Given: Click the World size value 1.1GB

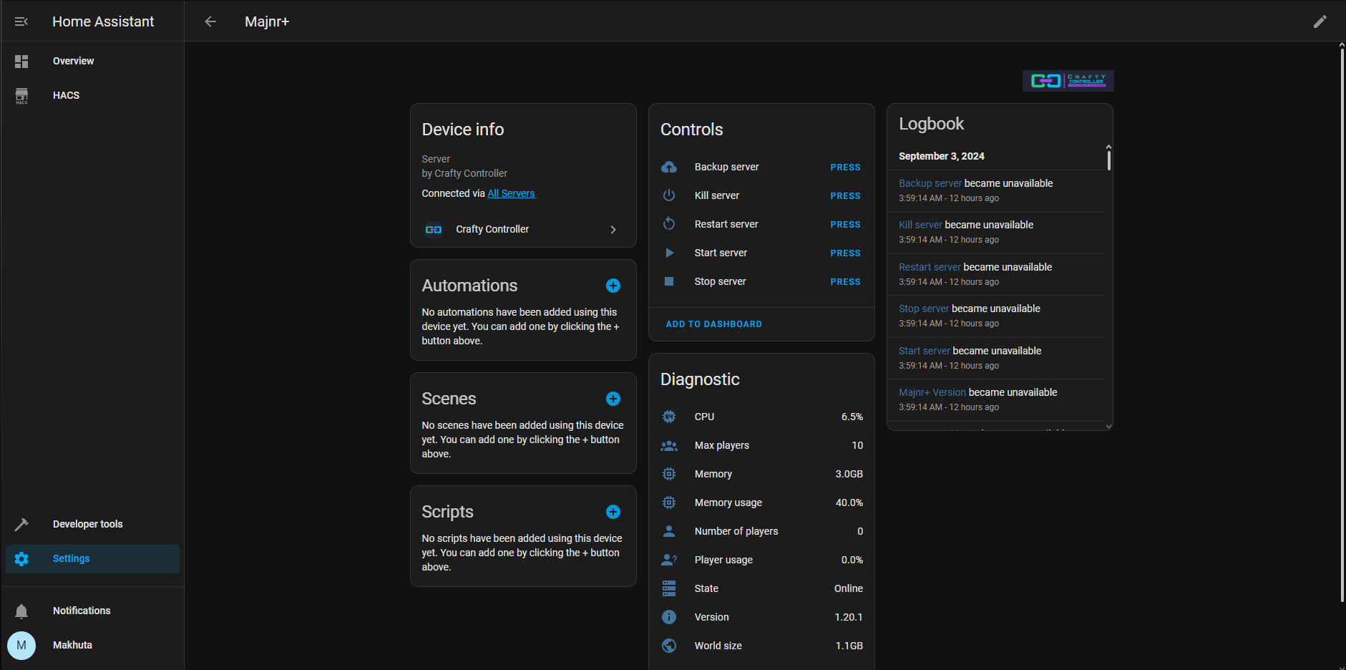Looking at the screenshot, I should click(849, 646).
